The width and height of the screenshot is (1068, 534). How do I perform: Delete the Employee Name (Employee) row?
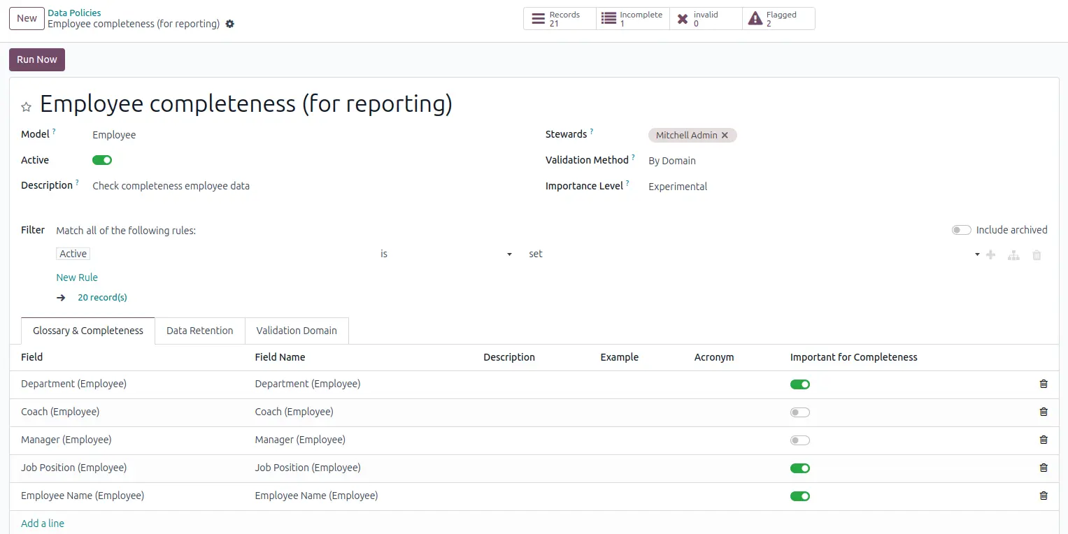click(x=1044, y=496)
